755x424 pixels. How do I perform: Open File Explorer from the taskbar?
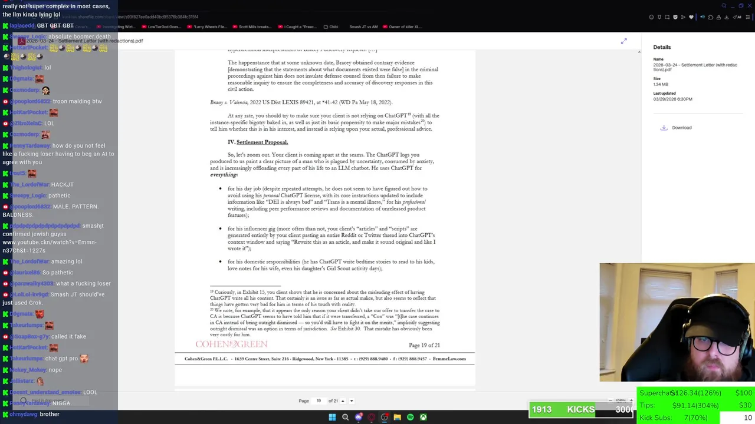397,417
